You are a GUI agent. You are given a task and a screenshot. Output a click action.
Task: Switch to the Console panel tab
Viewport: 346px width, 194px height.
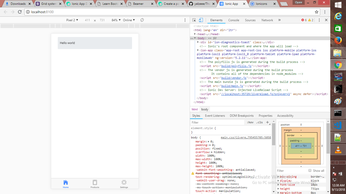[234, 20]
